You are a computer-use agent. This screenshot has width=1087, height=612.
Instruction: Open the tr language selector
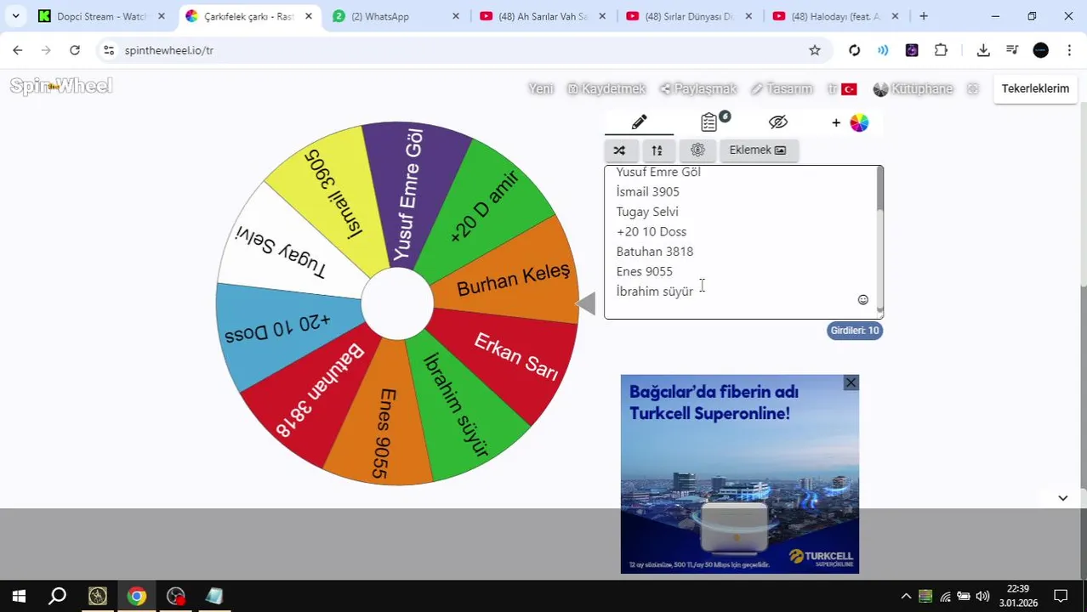pos(842,89)
